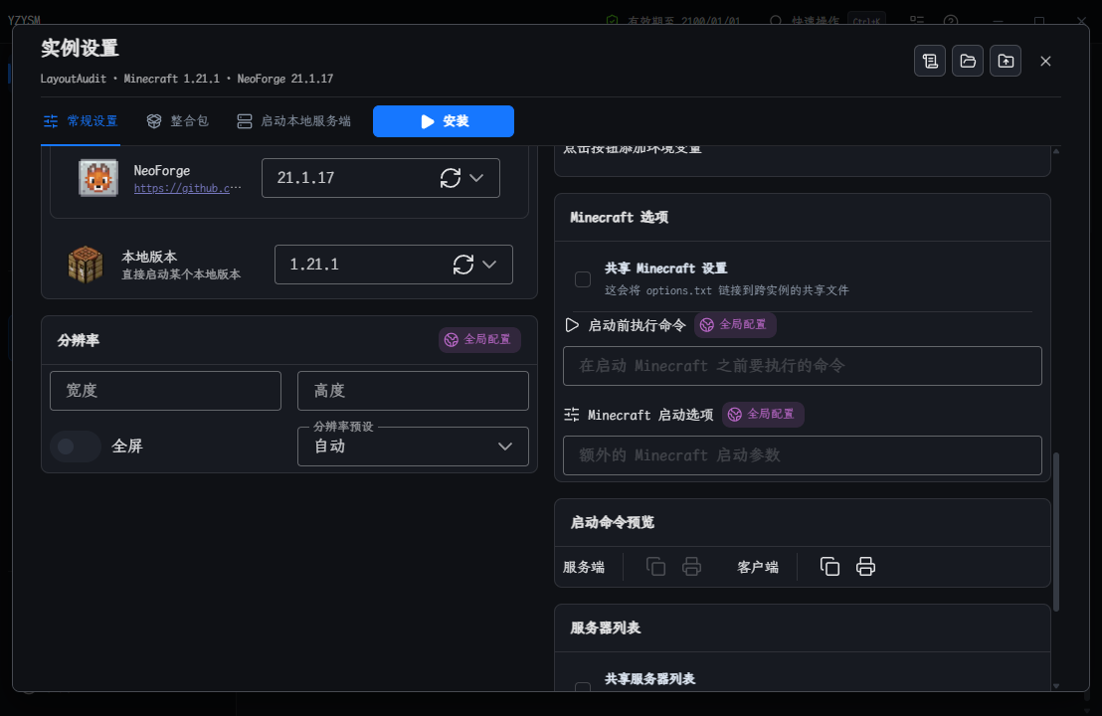Check the 共享服务器列表 checkbox
Image resolution: width=1102 pixels, height=716 pixels.
pos(583,686)
